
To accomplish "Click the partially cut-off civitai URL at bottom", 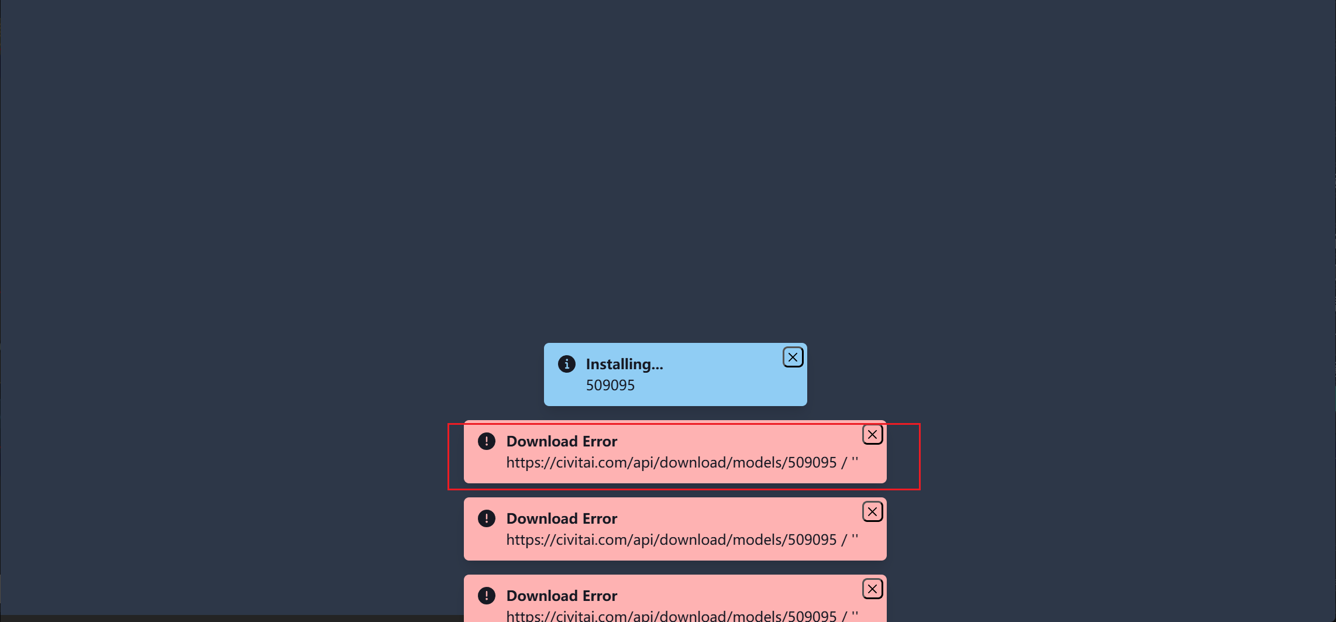I will click(671, 616).
